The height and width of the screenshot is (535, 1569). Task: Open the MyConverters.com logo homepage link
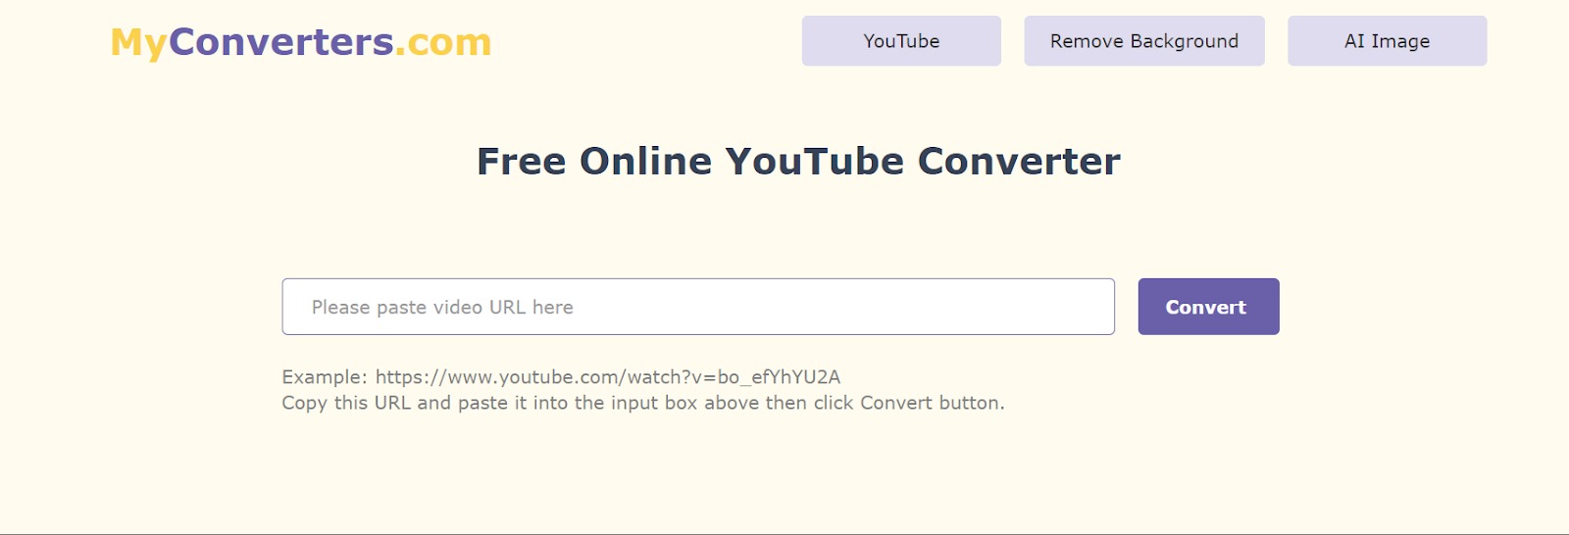coord(300,42)
